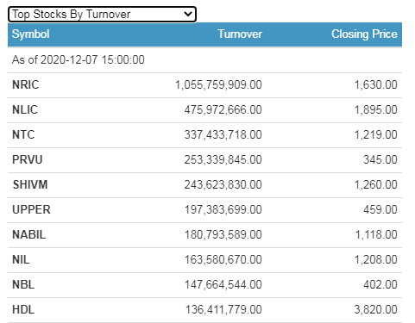The height and width of the screenshot is (323, 415).
Task: Select HDL closing price 3,820.00
Action: [x=375, y=310]
